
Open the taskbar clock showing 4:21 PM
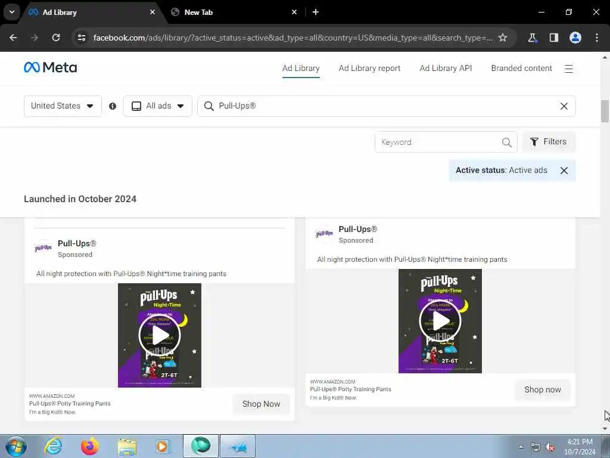coord(580,447)
